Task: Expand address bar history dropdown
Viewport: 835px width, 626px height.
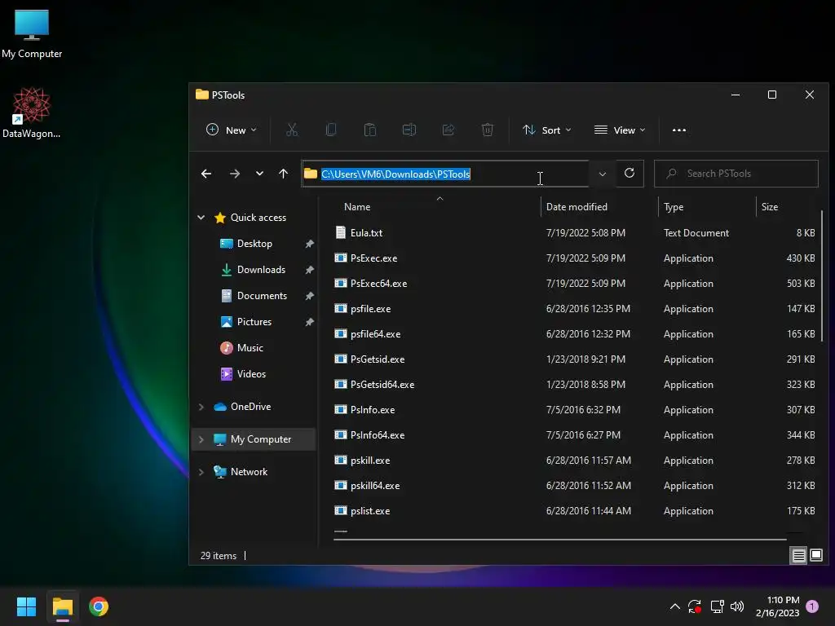Action: [603, 174]
